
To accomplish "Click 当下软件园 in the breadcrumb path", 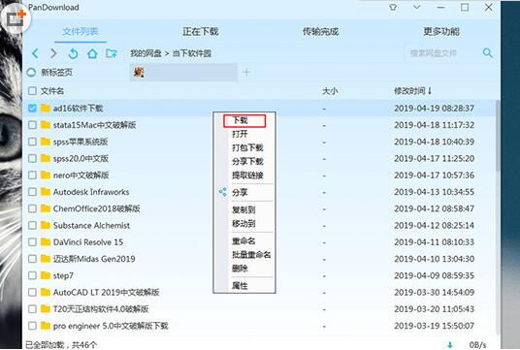I will click(192, 53).
